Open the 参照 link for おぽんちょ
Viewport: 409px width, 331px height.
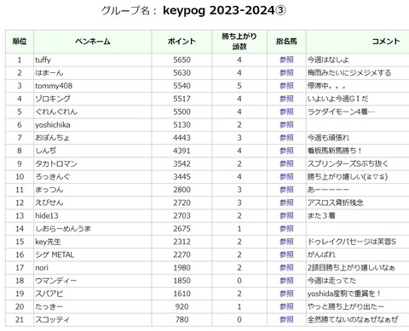pos(286,138)
